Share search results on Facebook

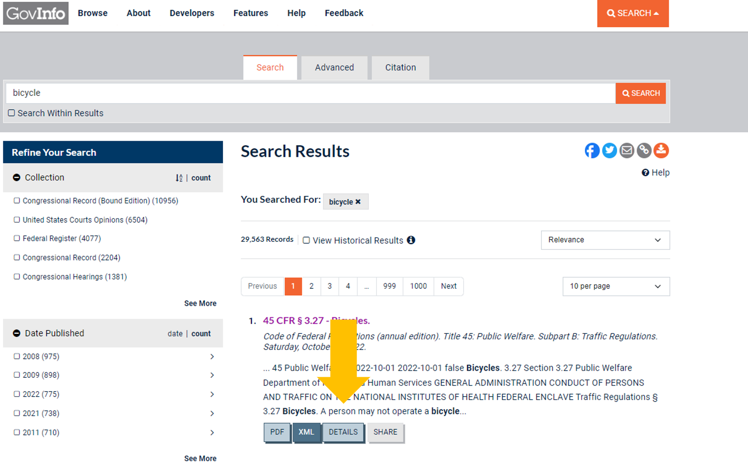[592, 150]
